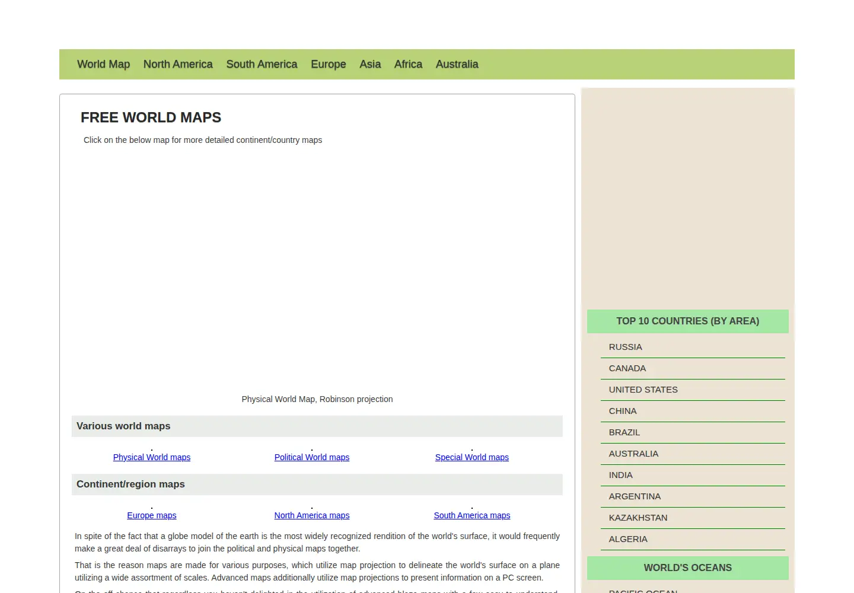Click the Various world maps section header

point(317,426)
